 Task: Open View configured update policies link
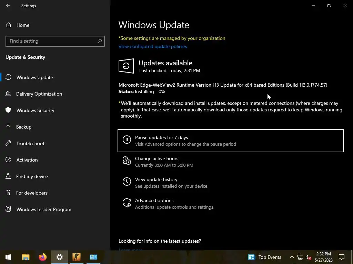pos(153,46)
